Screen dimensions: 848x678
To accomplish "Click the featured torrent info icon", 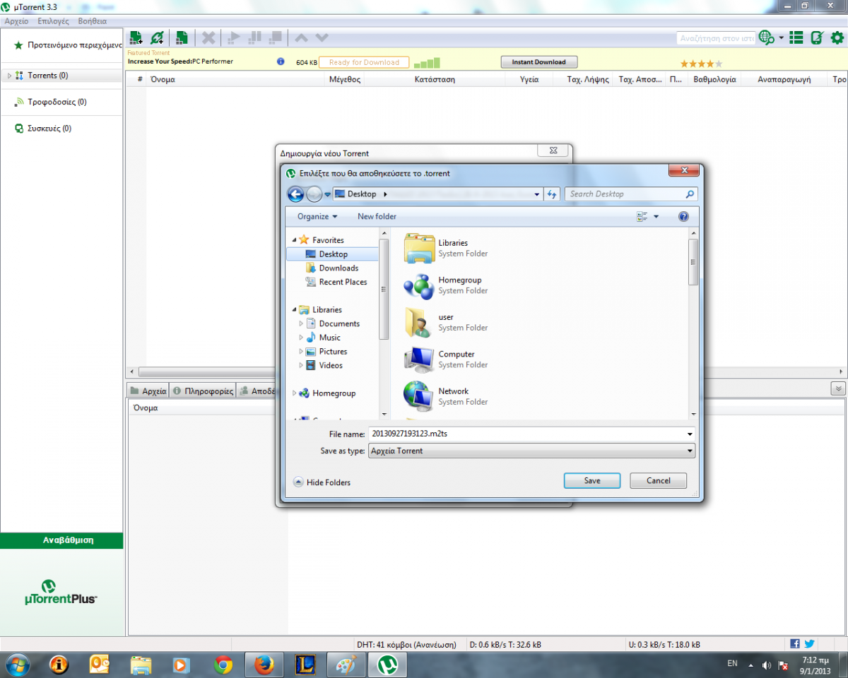I will (281, 61).
